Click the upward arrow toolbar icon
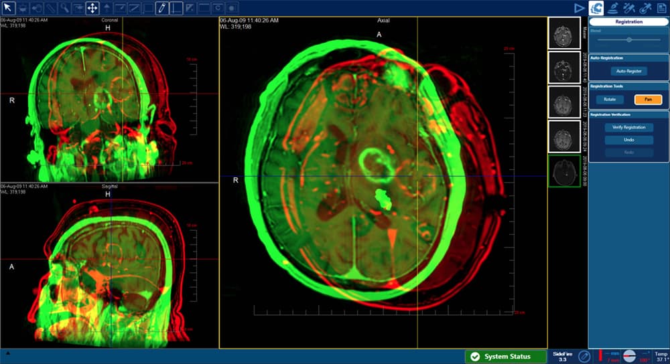The height and width of the screenshot is (364, 670). tap(107, 7)
